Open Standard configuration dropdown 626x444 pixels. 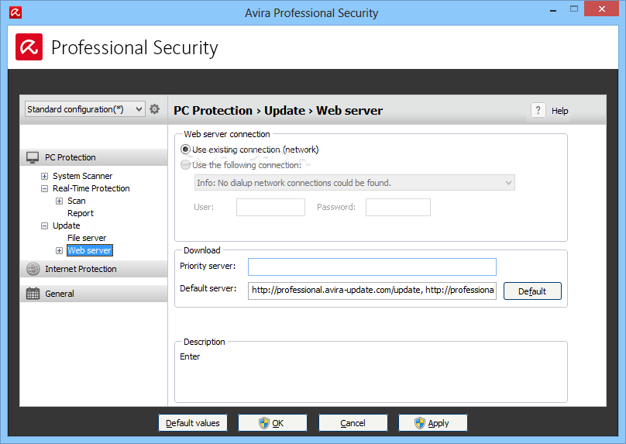tap(84, 109)
